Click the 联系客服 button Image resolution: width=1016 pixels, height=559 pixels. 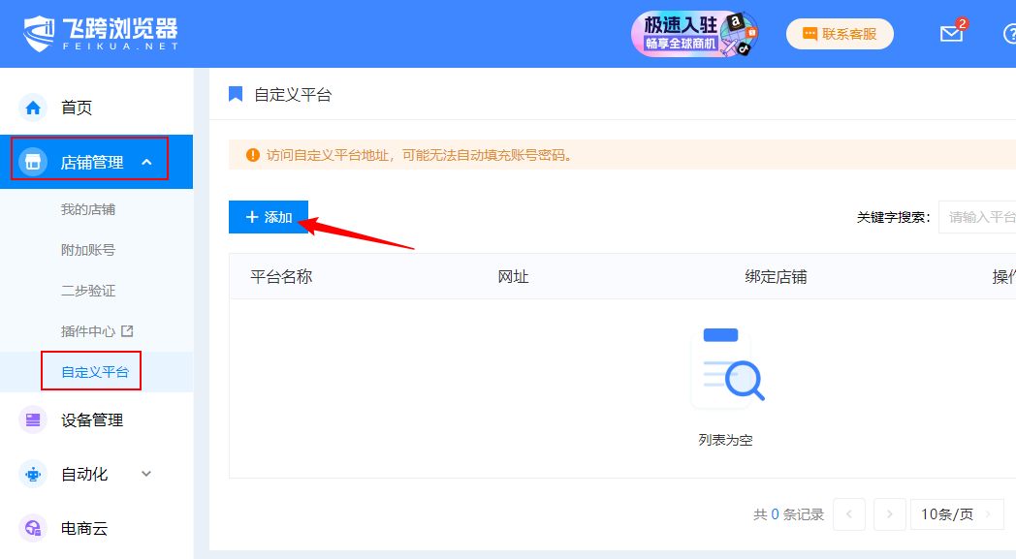click(x=840, y=34)
